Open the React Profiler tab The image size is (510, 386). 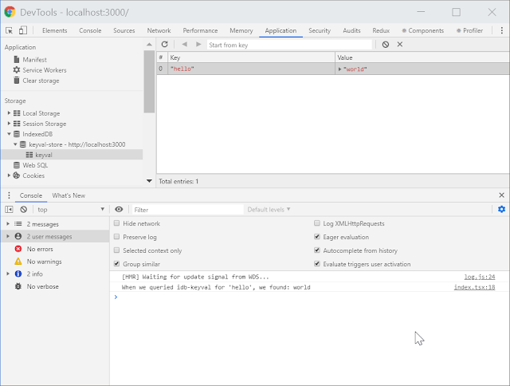tap(469, 30)
